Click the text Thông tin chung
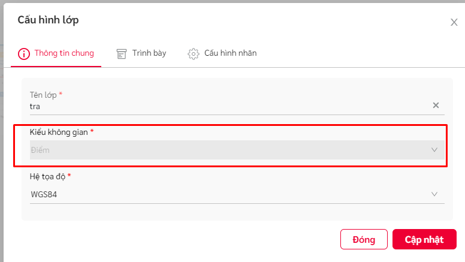 (64, 53)
